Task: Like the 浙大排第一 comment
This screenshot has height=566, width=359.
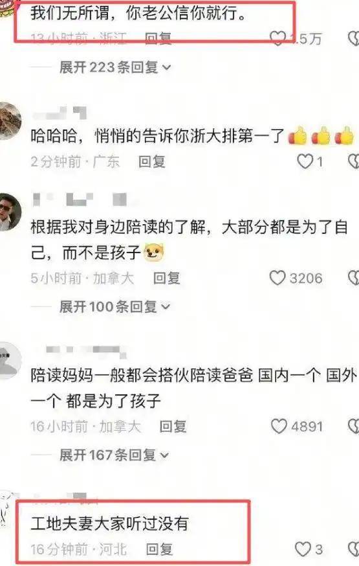Action: (x=305, y=161)
